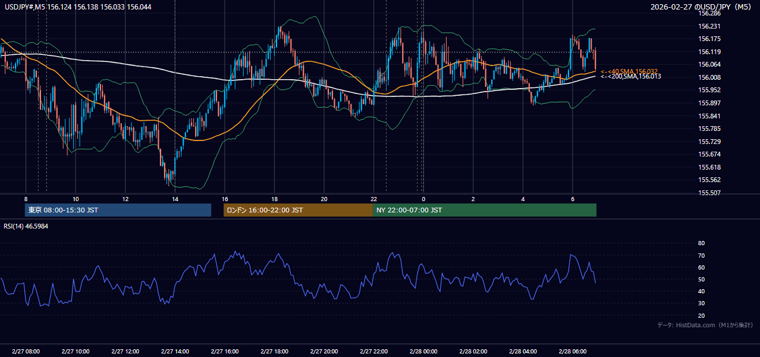760x357 pixels.
Task: Click the 2/27 16:00 date label
Action: [224, 352]
